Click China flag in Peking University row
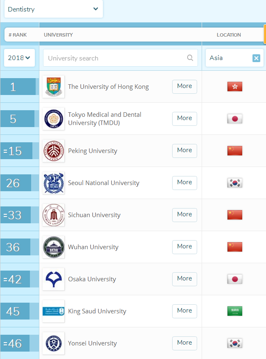 point(235,151)
